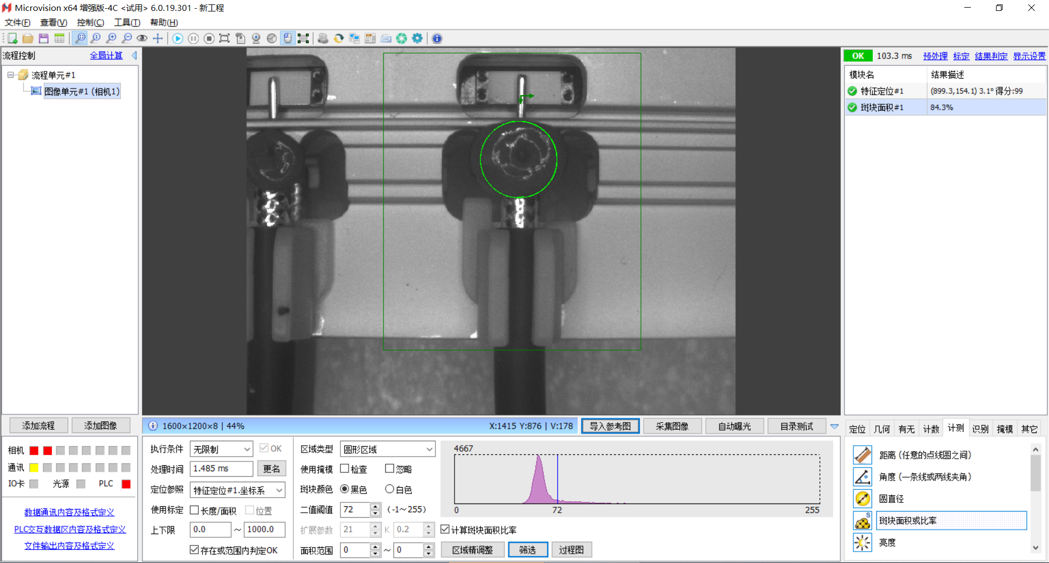Click the webcam camera toolbar icon
The height and width of the screenshot is (563, 1049).
tap(256, 38)
